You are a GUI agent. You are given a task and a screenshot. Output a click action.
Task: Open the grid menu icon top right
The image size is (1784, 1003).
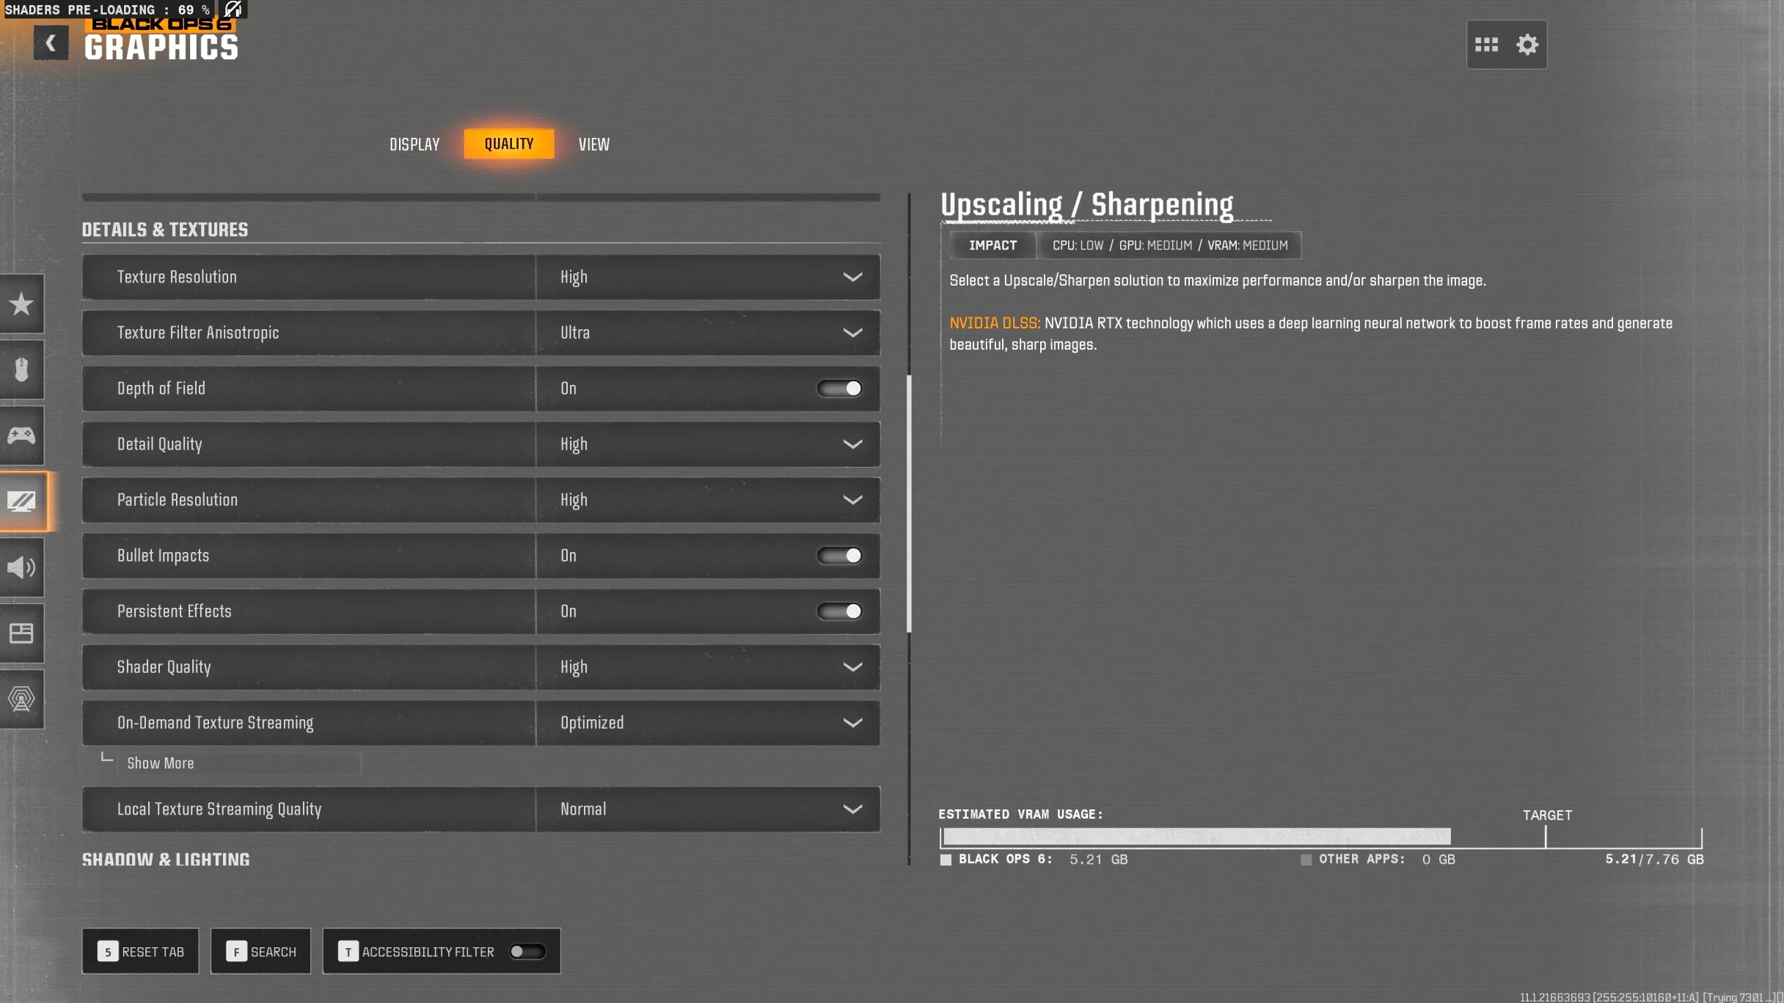coord(1486,45)
